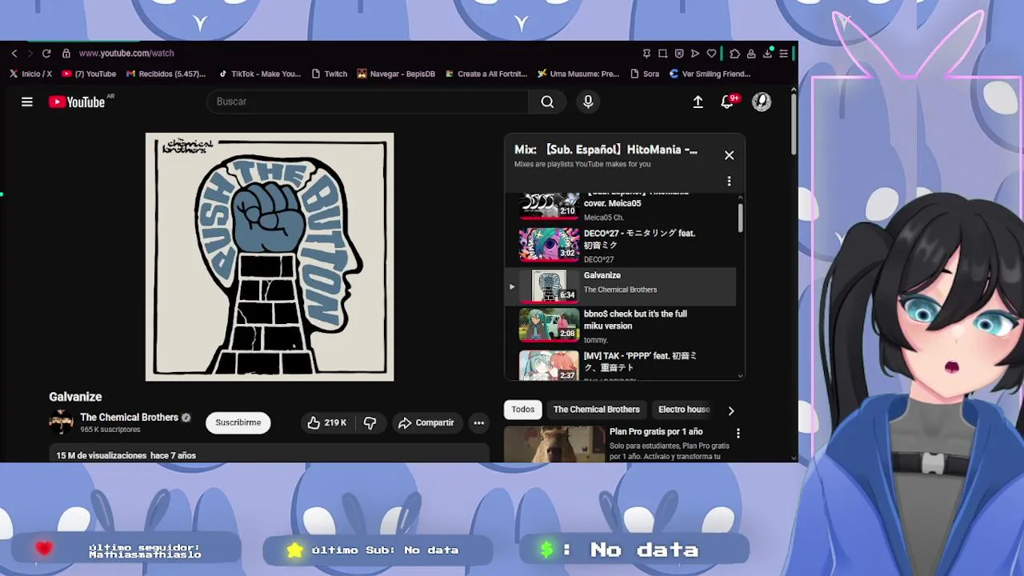Open the browser profile icon

pos(751,54)
